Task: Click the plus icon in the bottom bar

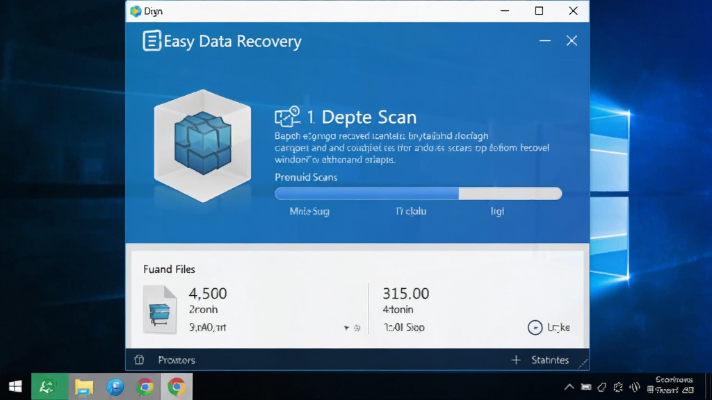Action: [516, 360]
